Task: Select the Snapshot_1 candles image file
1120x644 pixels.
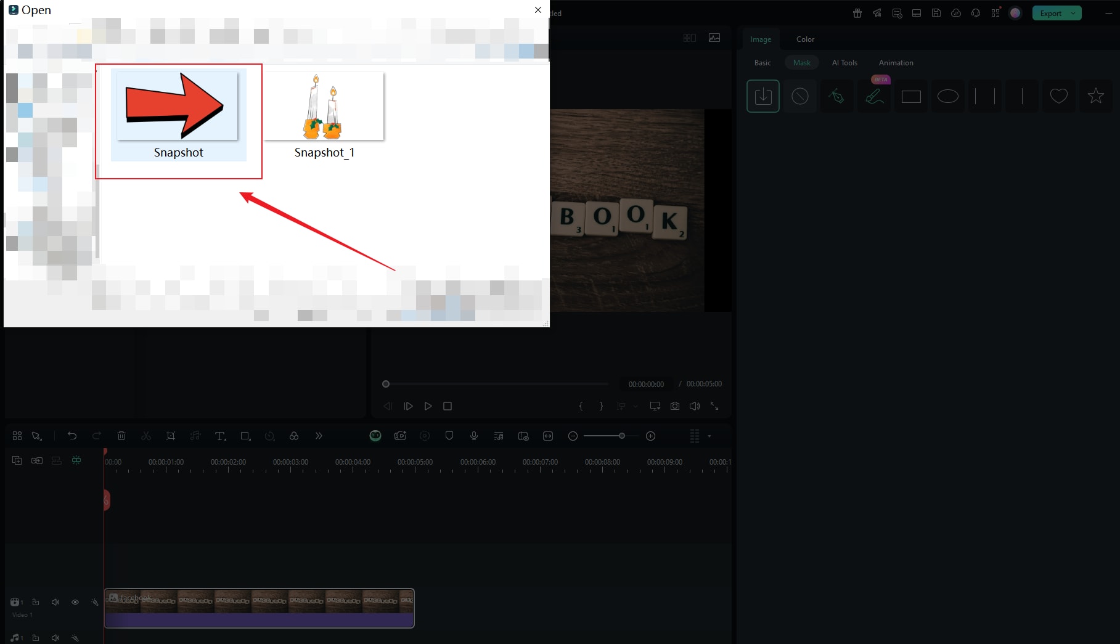Action: [324, 115]
